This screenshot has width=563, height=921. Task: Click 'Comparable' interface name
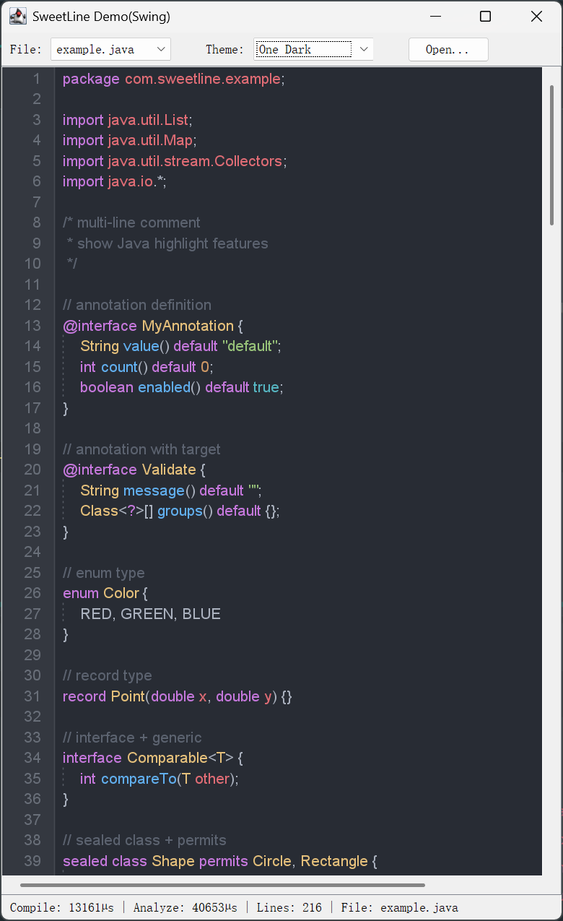pos(167,758)
